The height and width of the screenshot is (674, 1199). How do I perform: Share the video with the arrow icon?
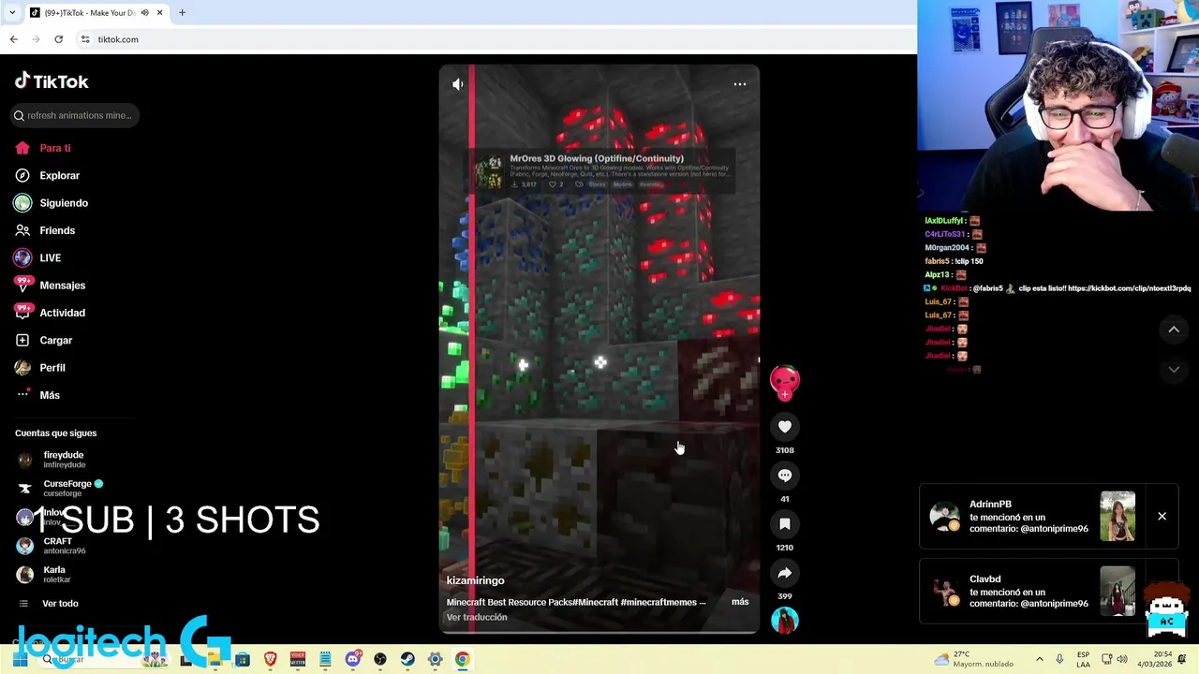click(x=785, y=573)
